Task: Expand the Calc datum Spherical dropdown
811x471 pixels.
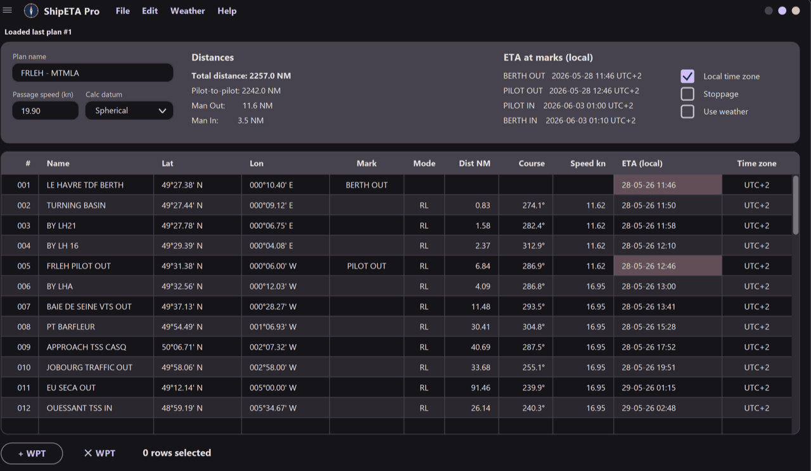Action: (x=129, y=110)
